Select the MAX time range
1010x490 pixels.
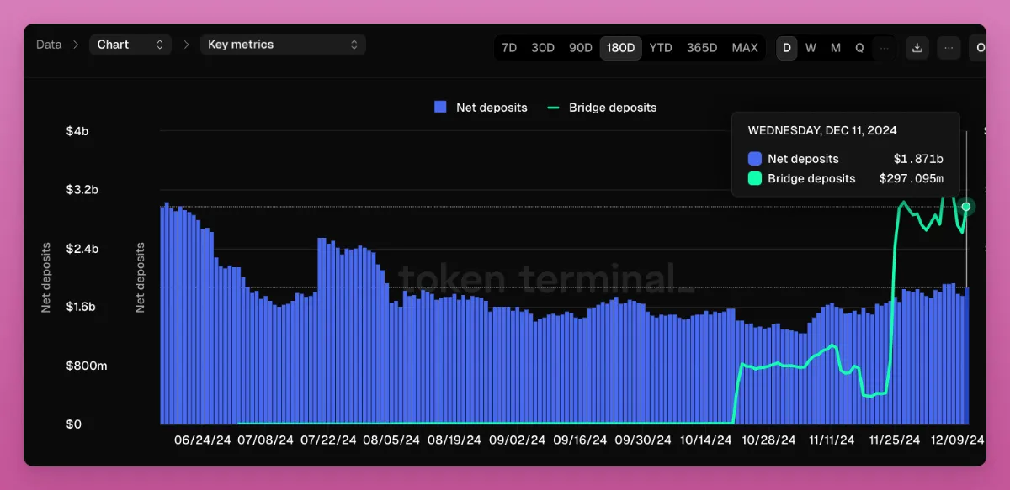745,48
